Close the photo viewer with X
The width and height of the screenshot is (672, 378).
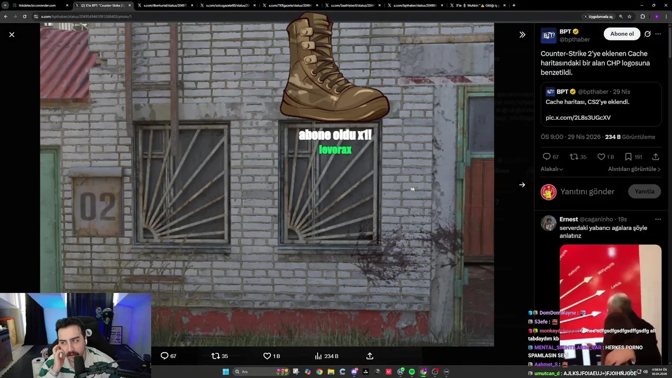coord(12,35)
